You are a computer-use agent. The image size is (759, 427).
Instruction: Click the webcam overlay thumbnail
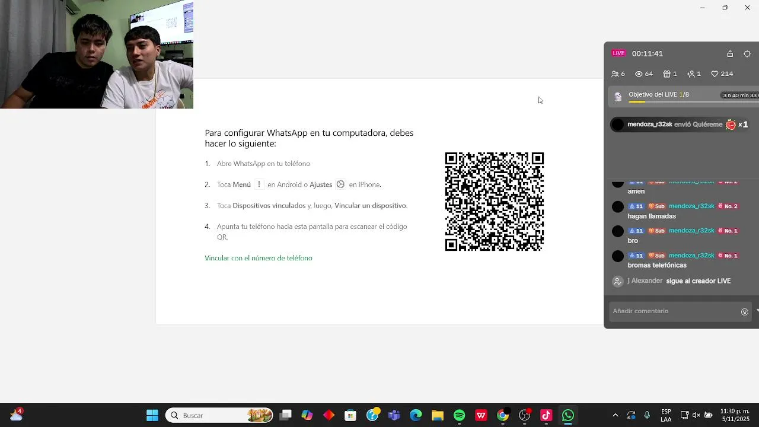[97, 54]
